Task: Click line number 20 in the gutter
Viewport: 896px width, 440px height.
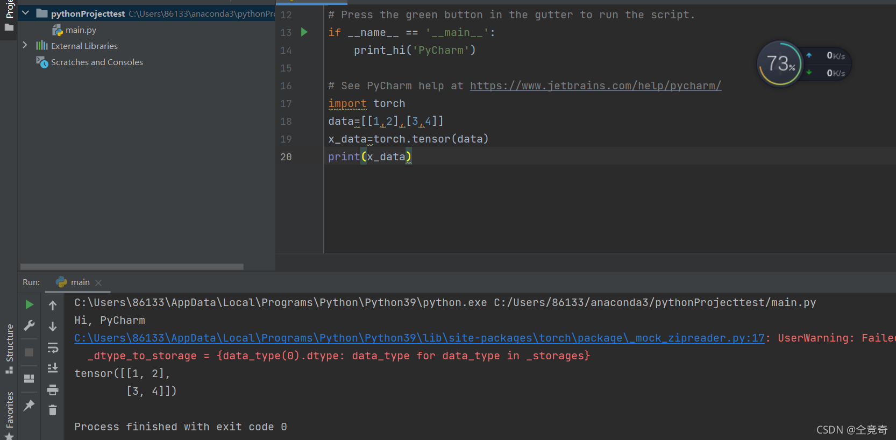Action: click(286, 157)
